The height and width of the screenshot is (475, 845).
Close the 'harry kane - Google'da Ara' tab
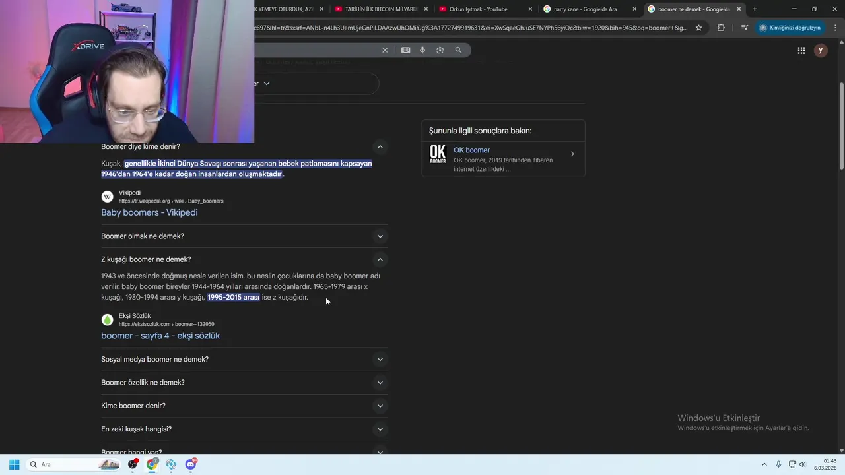tap(634, 9)
